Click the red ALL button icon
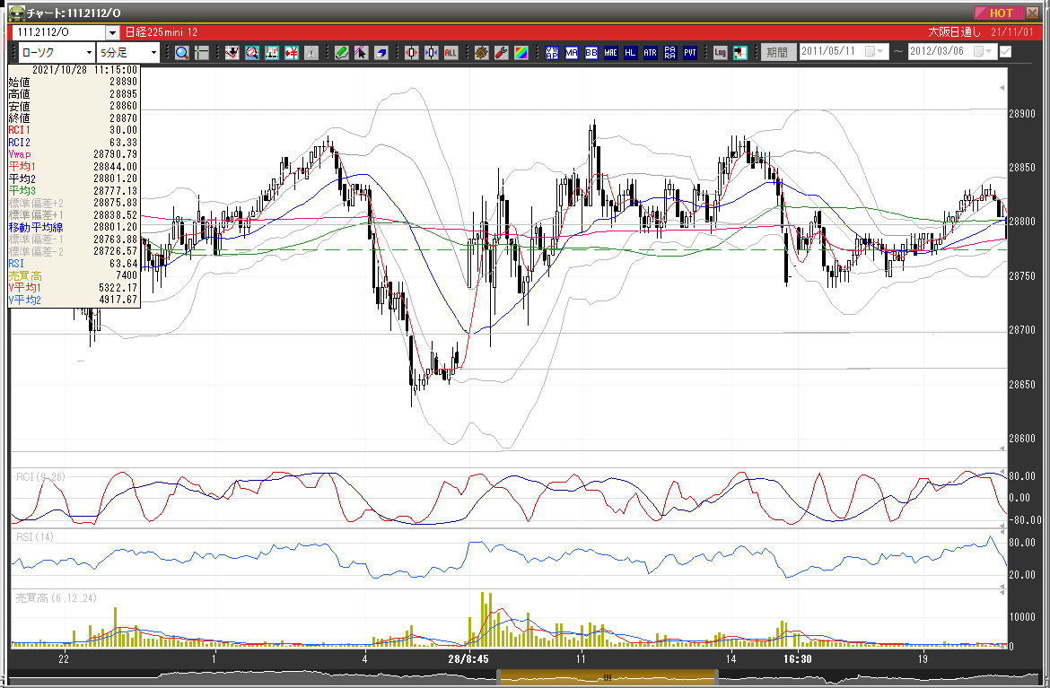 pyautogui.click(x=451, y=52)
